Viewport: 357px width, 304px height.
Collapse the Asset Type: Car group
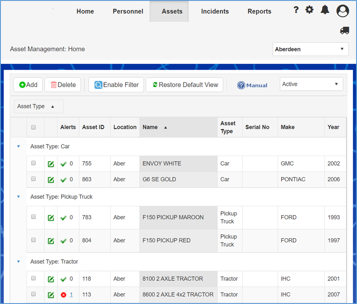18,146
